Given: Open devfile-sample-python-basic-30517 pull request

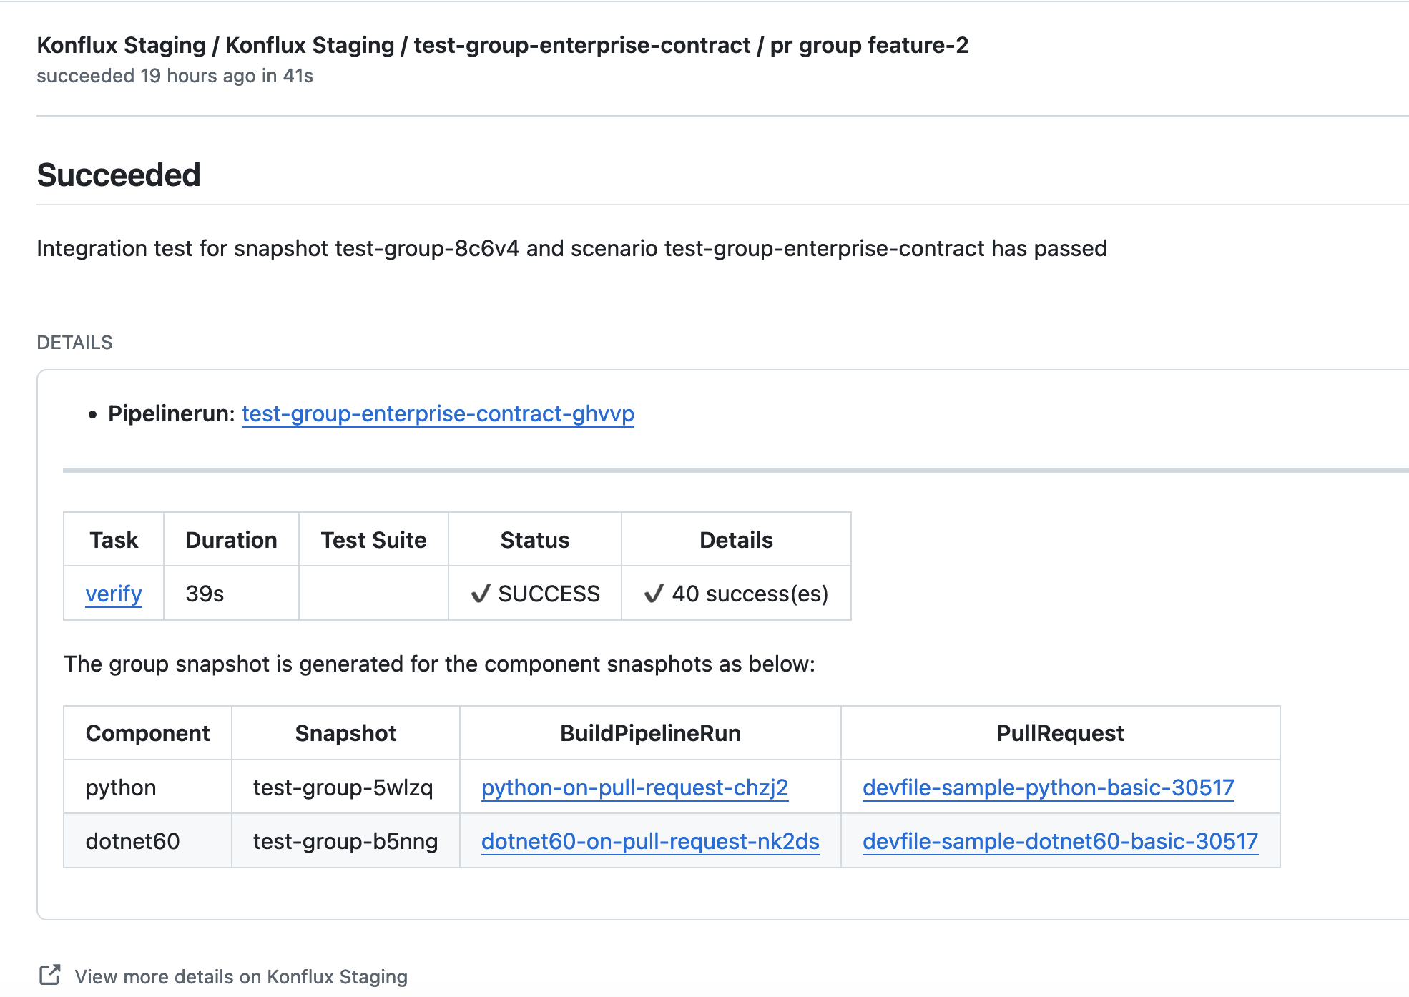Looking at the screenshot, I should 1048,787.
